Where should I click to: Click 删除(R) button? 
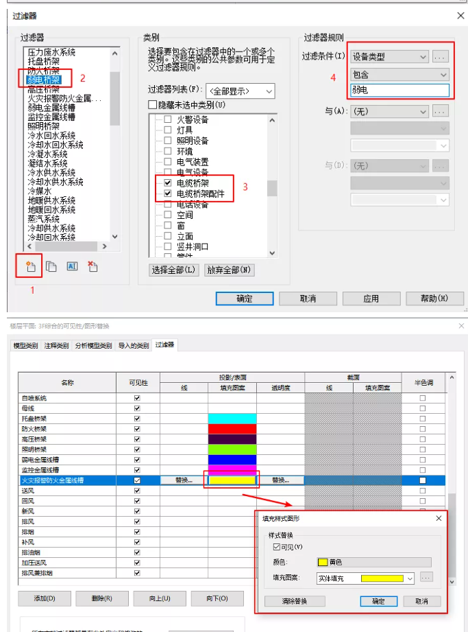point(102,598)
